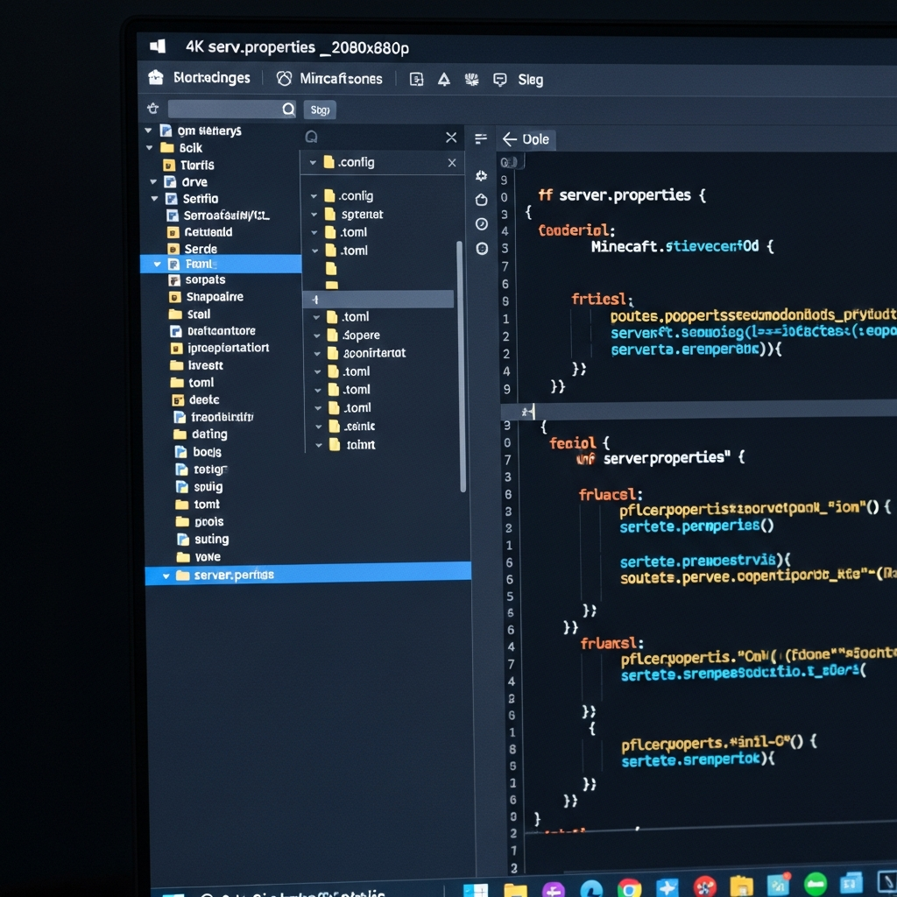897x897 pixels.
Task: Collapse the server.perfngs row arrow
Action: [166, 576]
